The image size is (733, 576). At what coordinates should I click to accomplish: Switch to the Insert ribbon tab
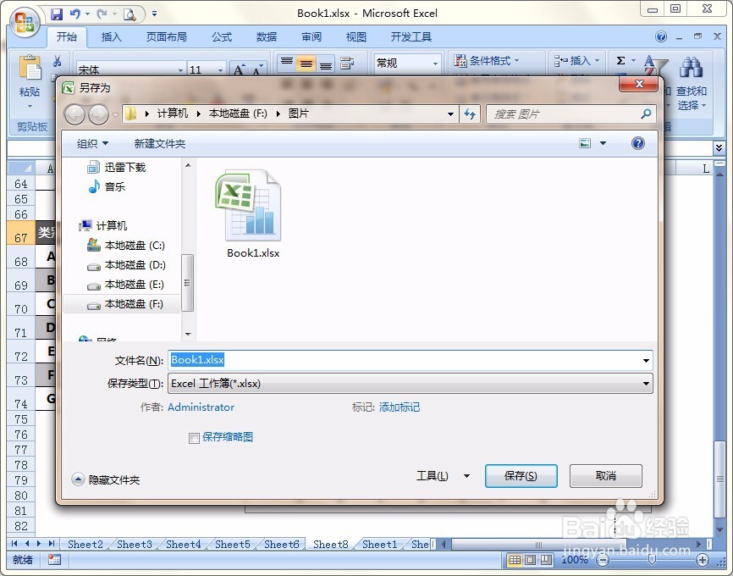click(x=111, y=37)
